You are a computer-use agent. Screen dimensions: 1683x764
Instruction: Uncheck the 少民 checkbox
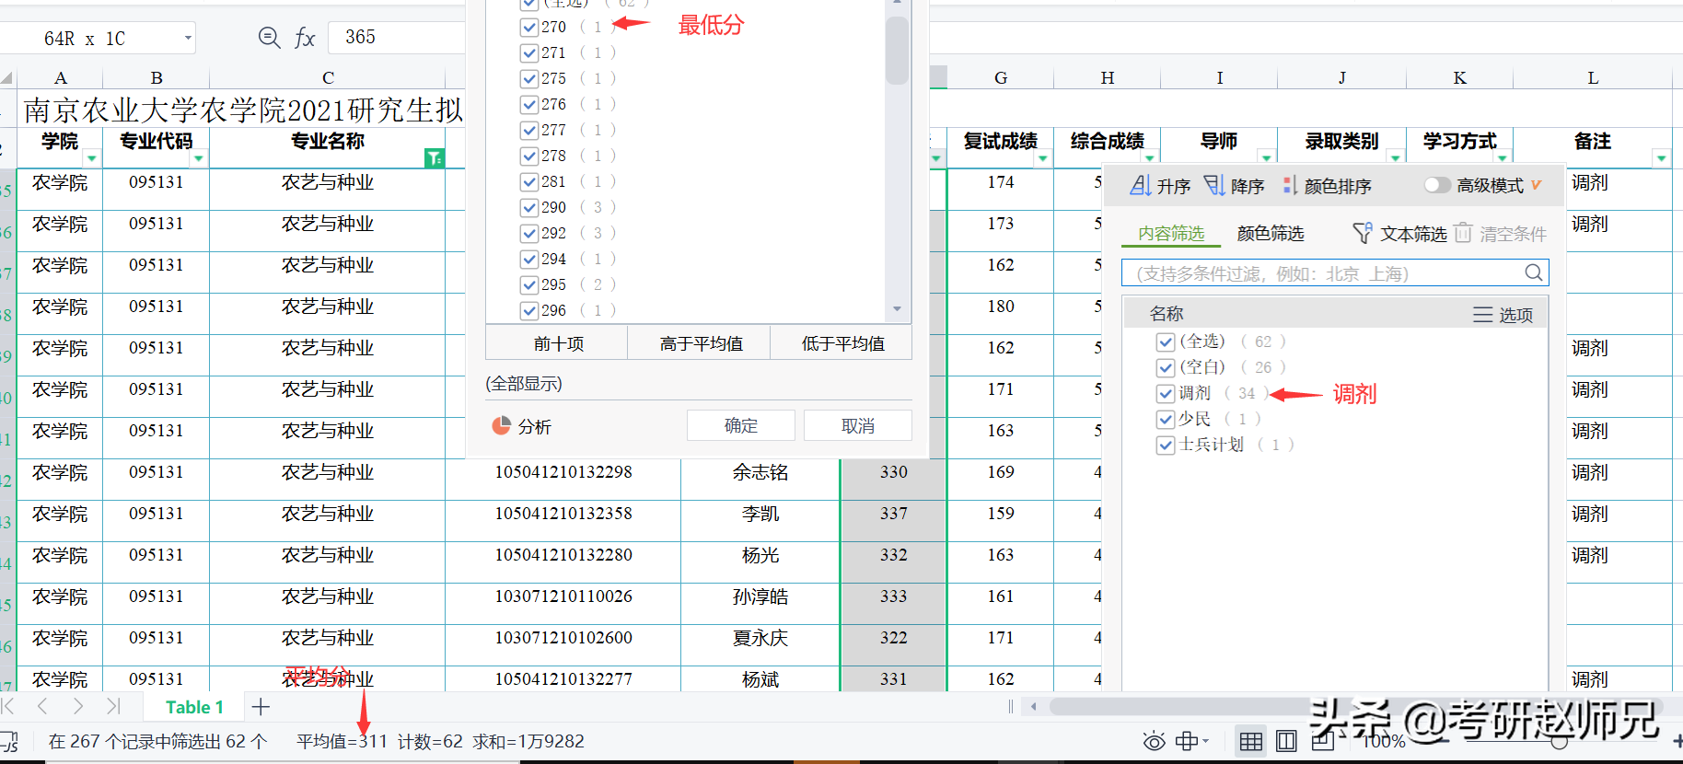point(1166,419)
